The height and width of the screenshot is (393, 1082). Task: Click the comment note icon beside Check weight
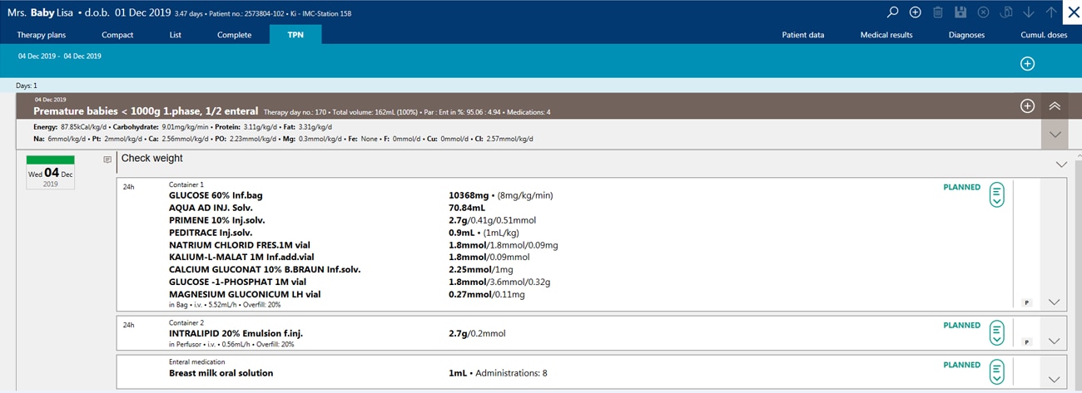(x=107, y=159)
